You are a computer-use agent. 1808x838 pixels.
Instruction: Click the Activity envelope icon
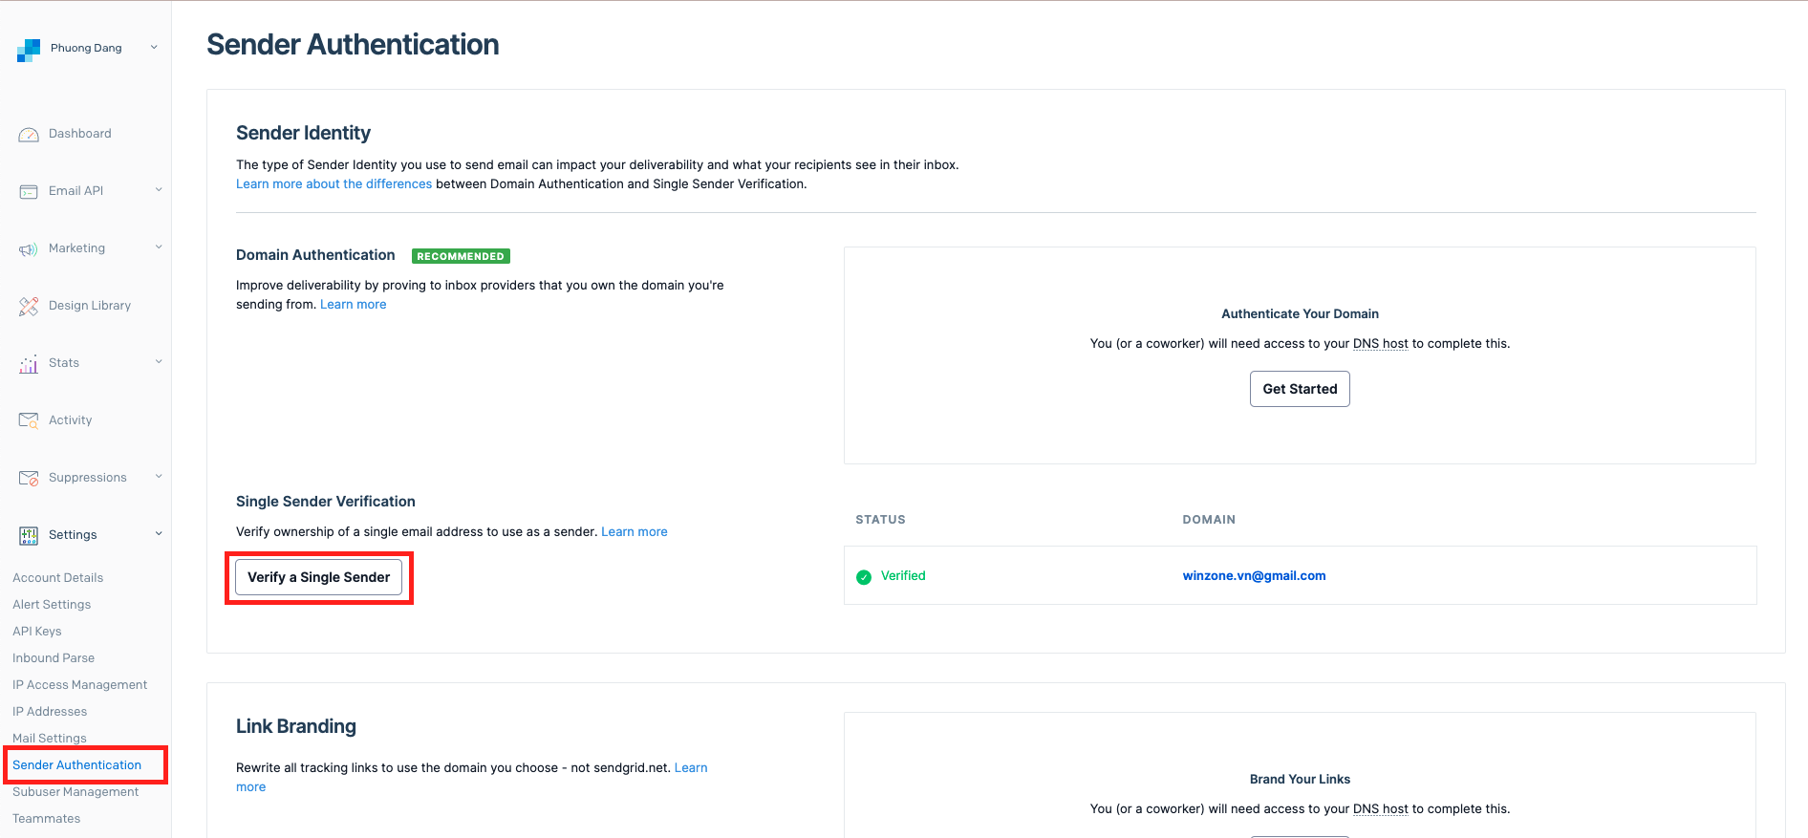[x=29, y=420]
